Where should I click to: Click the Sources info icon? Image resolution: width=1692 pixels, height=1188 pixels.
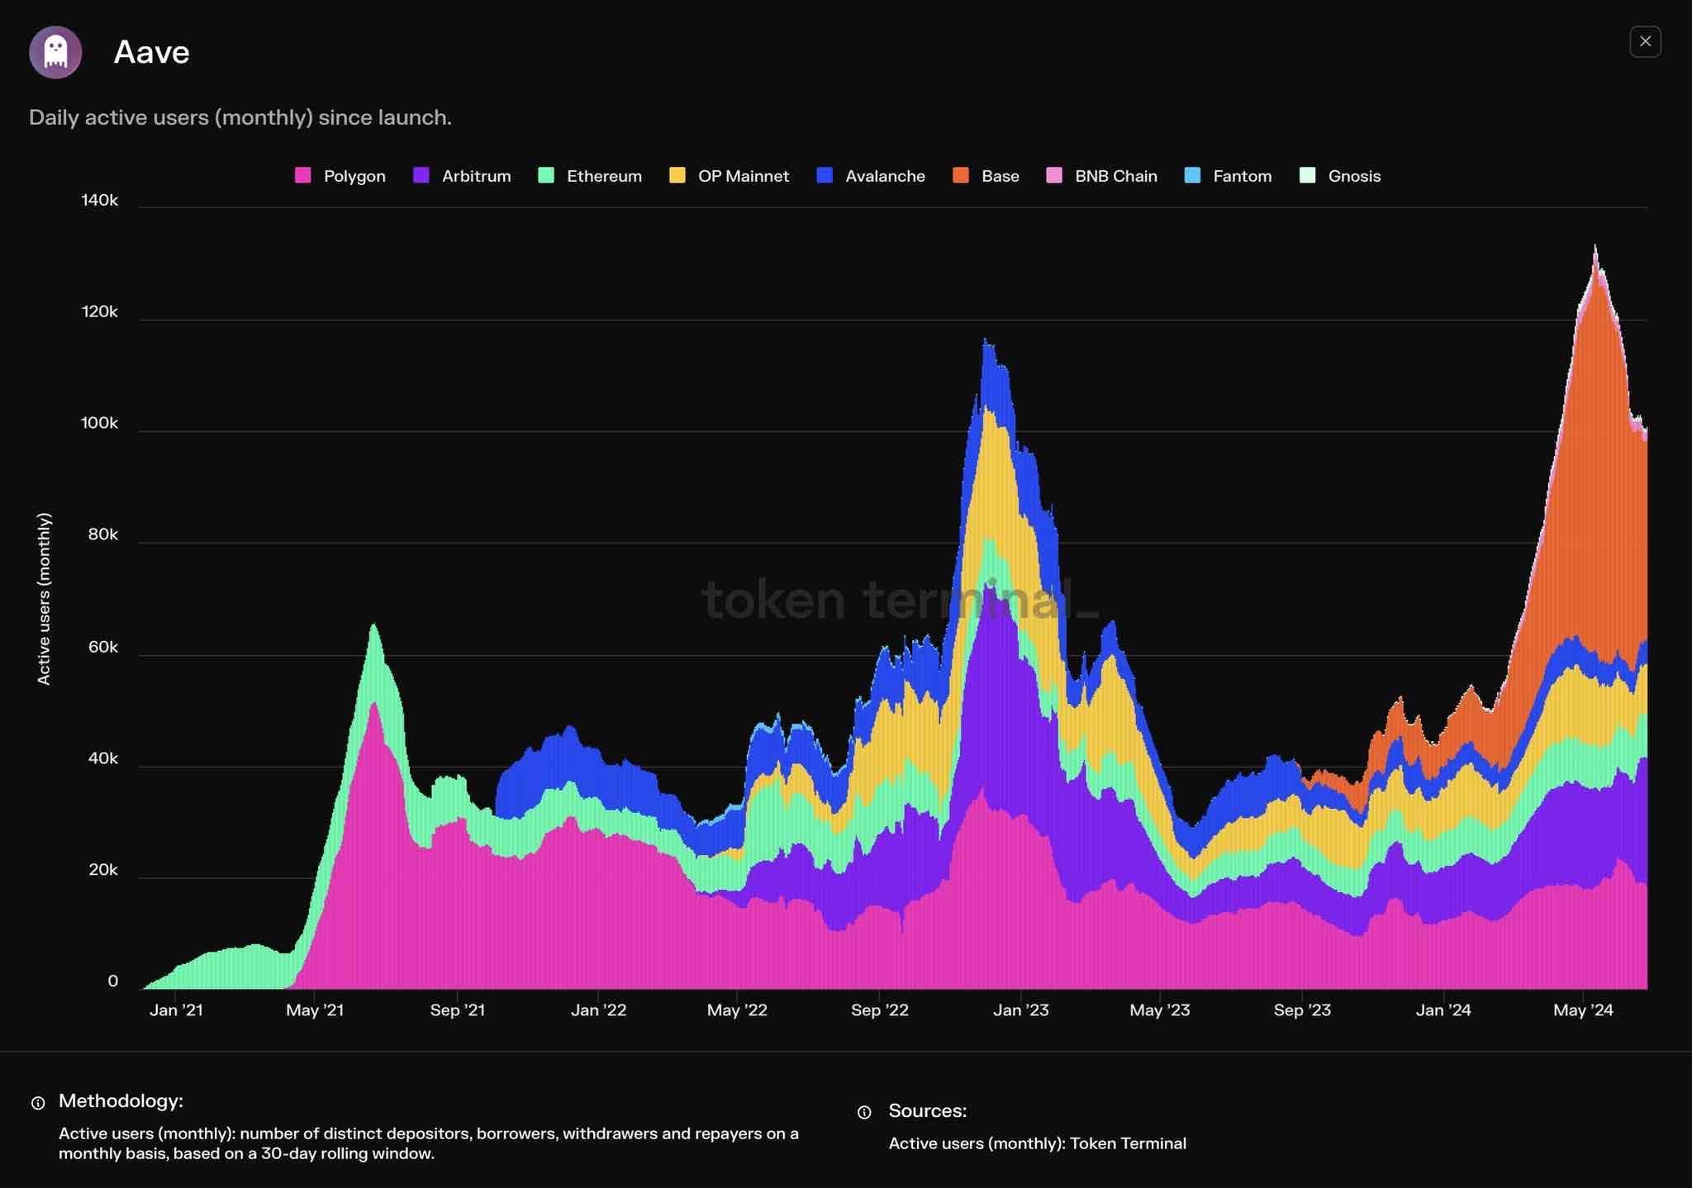(x=864, y=1113)
